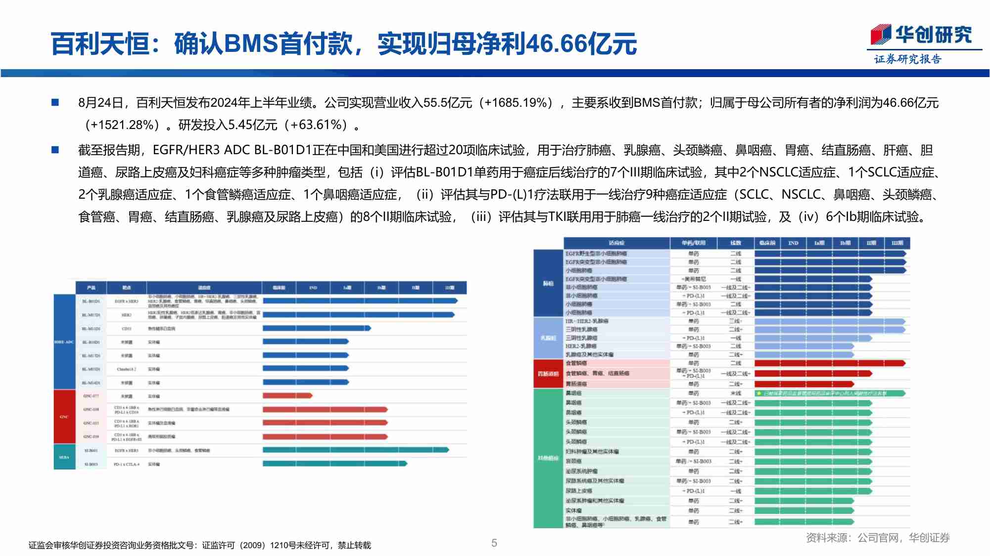This screenshot has height=556, width=990.
Task: Click the 线数 column header
Action: pos(736,243)
